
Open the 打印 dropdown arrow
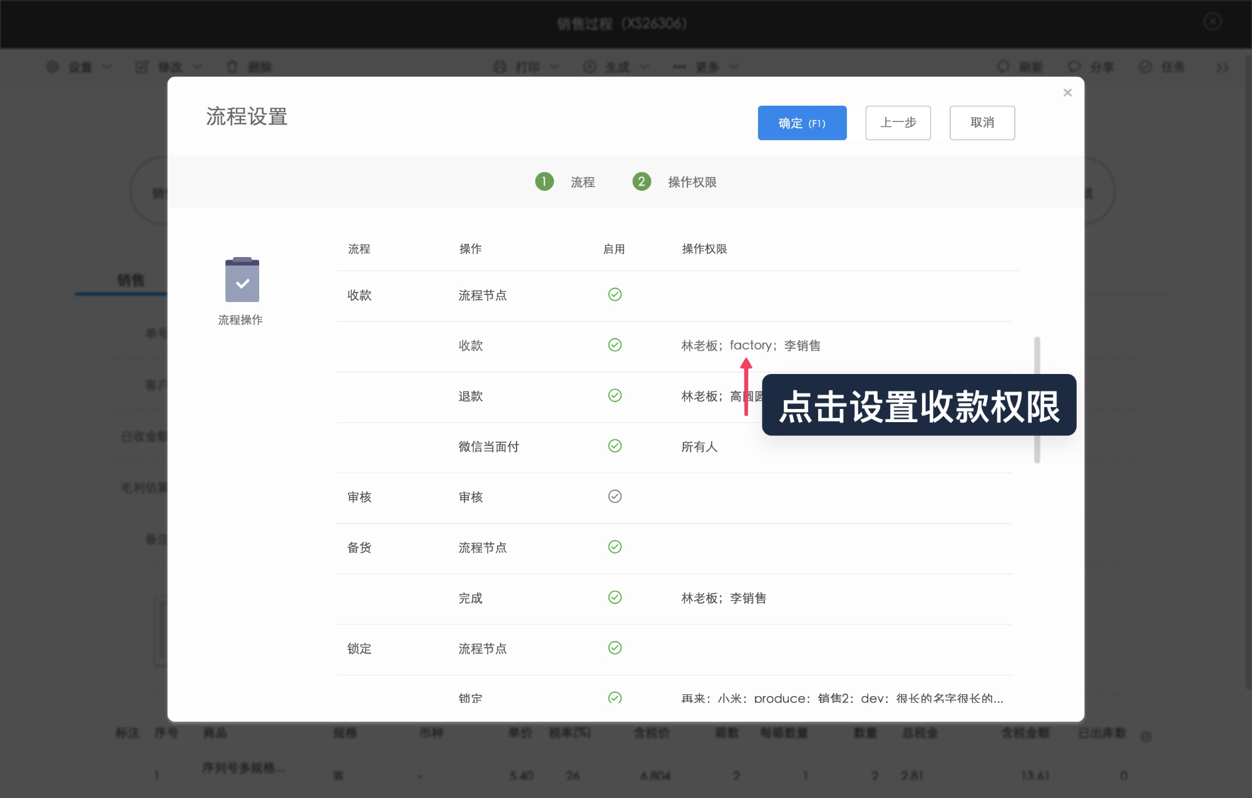coord(553,67)
